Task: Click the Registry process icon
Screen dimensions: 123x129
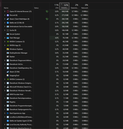Action: 8,102
